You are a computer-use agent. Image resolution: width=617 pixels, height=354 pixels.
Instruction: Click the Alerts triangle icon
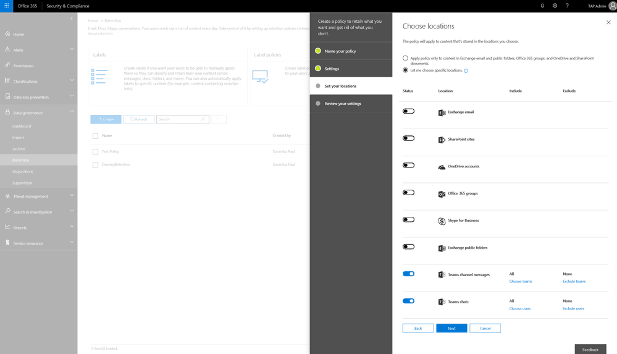(7, 49)
